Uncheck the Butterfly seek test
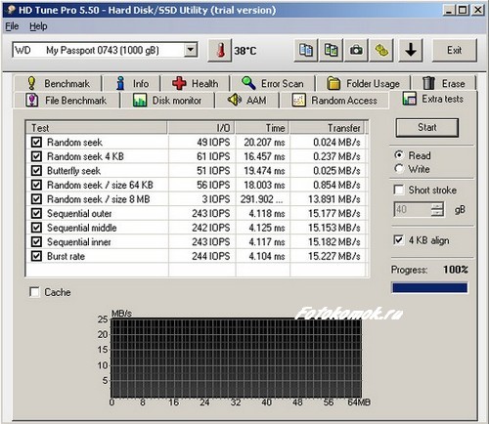Image resolution: width=489 pixels, height=424 pixels. (36, 171)
